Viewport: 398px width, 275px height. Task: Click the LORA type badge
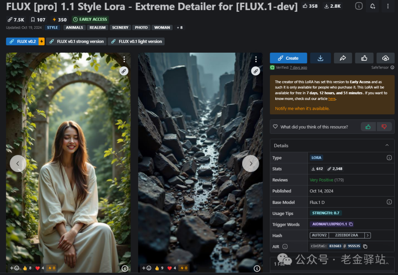pos(316,158)
